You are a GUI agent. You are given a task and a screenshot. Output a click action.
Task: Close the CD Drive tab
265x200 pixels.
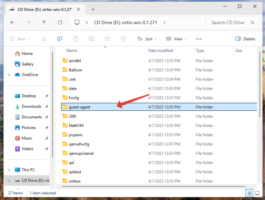coord(79,9)
